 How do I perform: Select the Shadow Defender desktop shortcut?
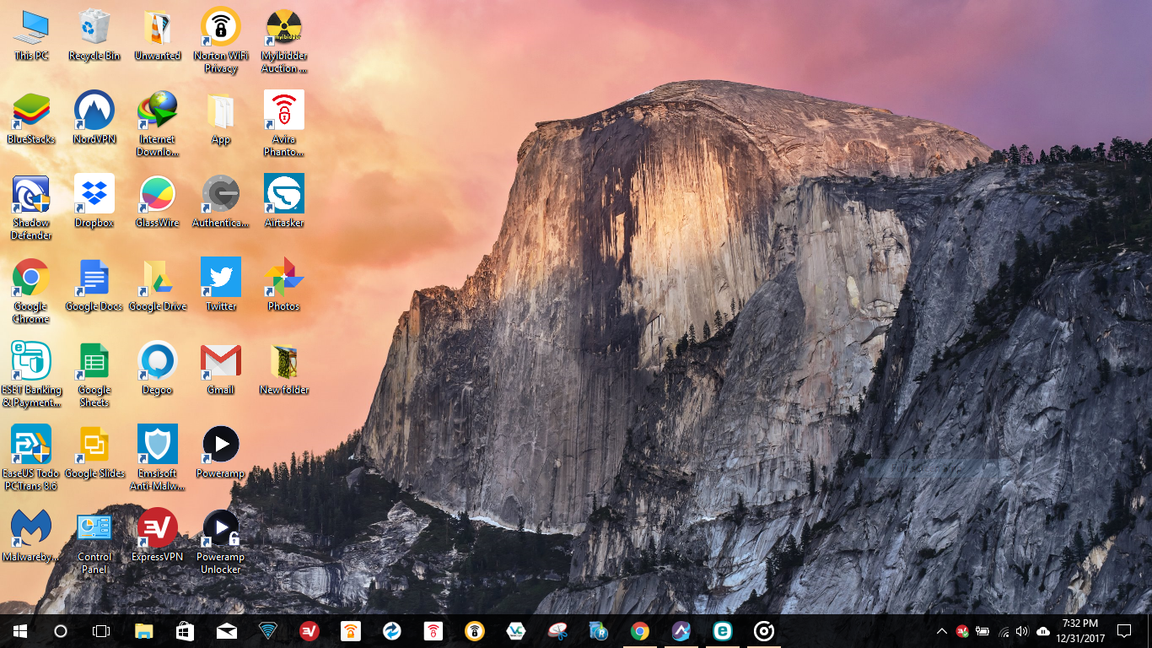(x=31, y=208)
